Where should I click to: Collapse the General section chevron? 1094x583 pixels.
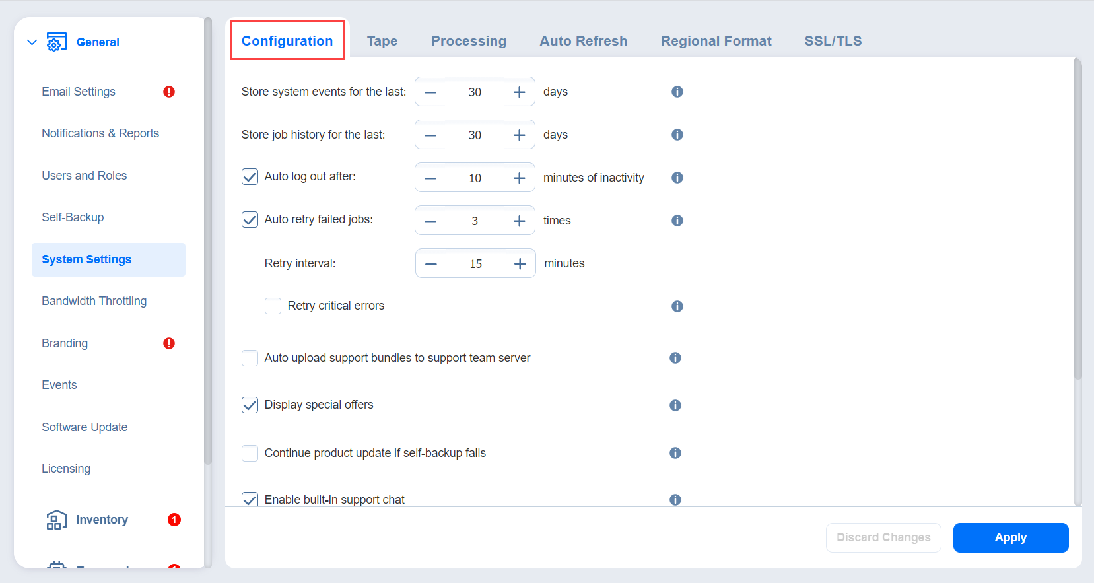click(32, 42)
